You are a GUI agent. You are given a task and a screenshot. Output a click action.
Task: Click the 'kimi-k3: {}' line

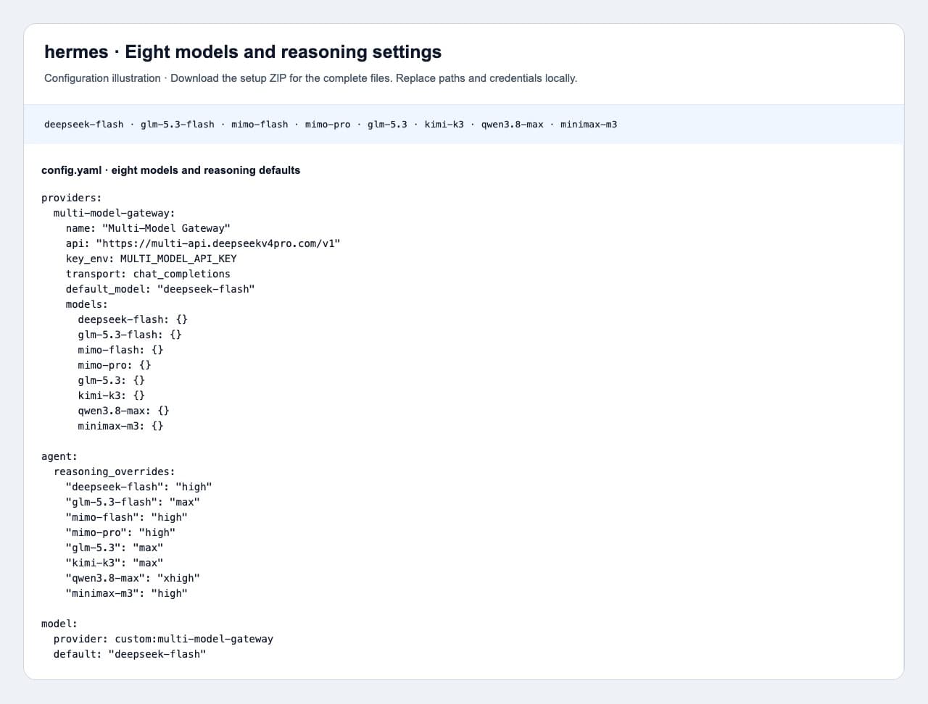click(x=112, y=395)
